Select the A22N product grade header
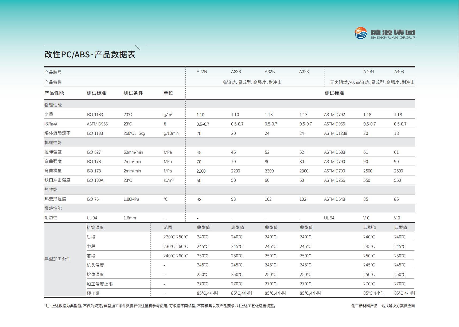This screenshot has height=327, width=459. pos(202,71)
